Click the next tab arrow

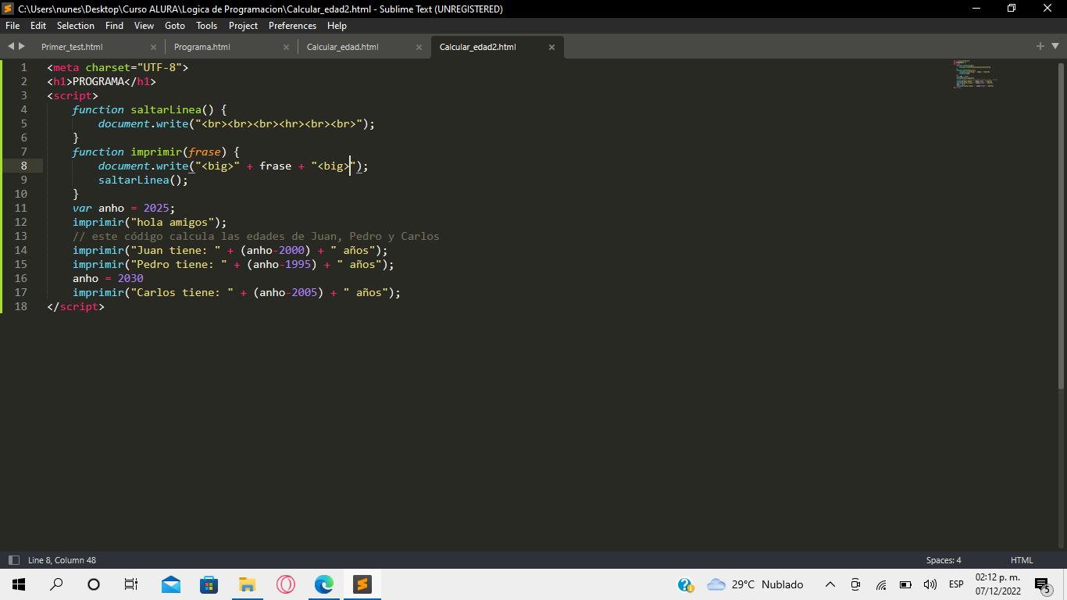click(22, 47)
